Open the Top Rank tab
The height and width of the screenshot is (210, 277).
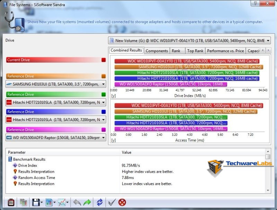pos(195,51)
